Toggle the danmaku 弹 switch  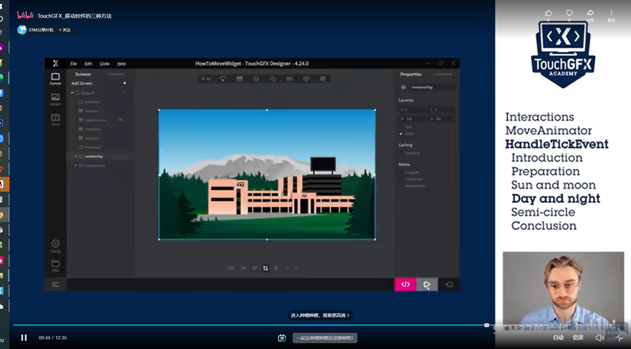pyautogui.click(x=282, y=338)
